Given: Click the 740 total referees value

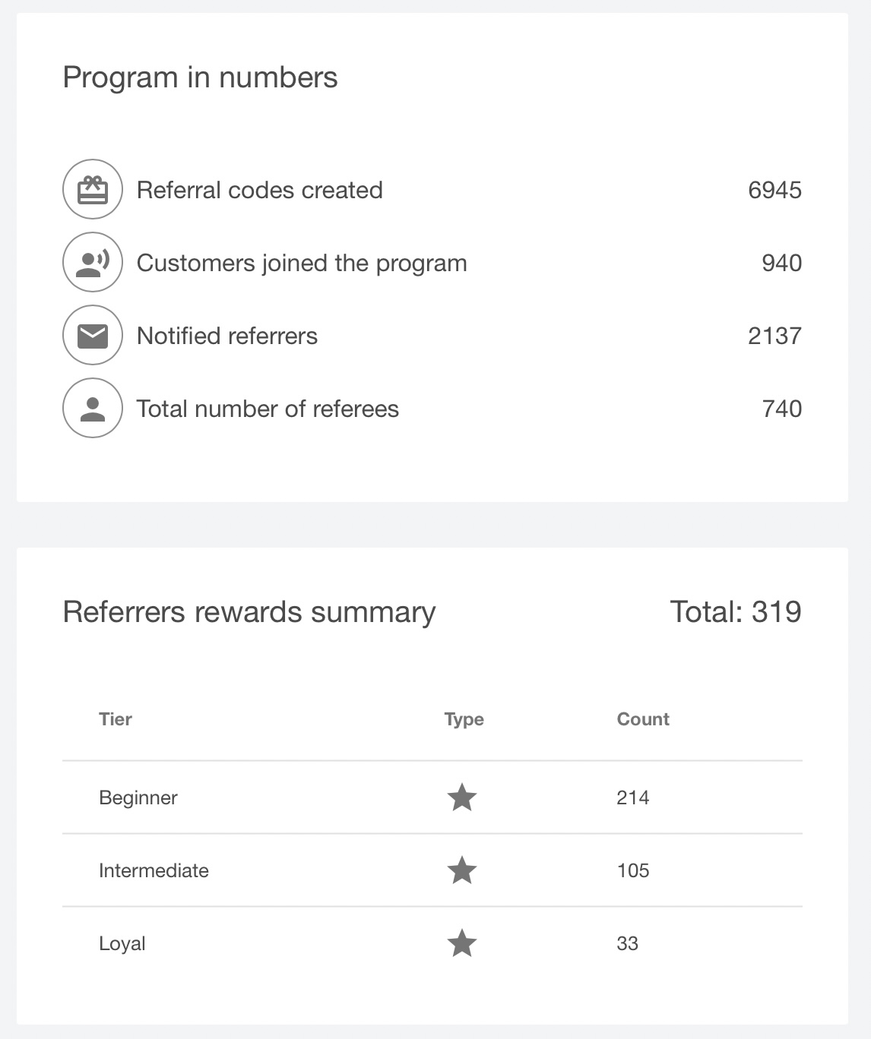Looking at the screenshot, I should (781, 409).
